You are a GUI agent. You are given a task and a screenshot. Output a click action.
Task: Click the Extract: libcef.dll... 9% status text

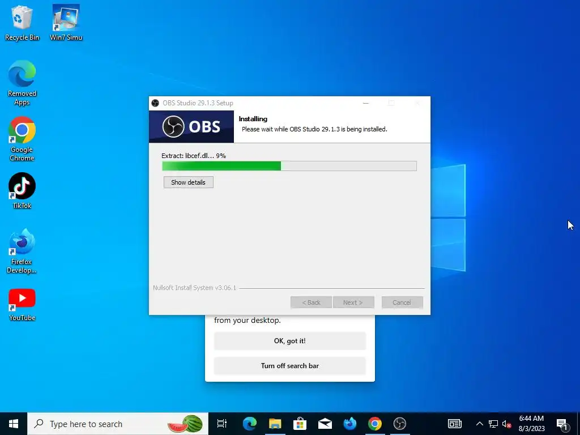(194, 156)
